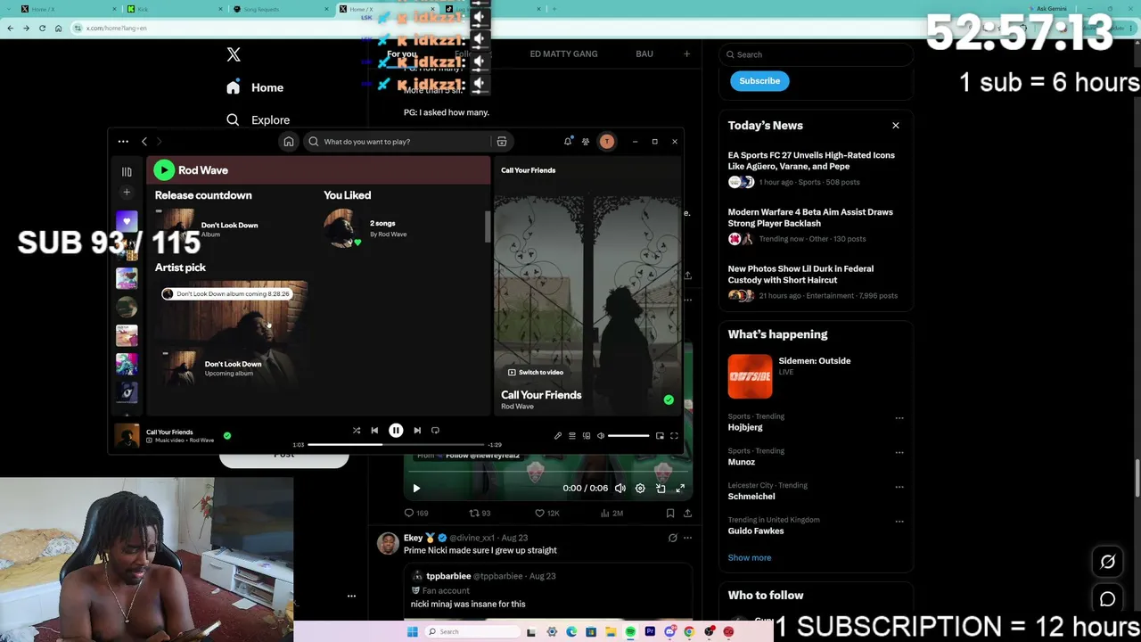The height and width of the screenshot is (642, 1141).
Task: Open Spotify mini player
Action: [660, 436]
